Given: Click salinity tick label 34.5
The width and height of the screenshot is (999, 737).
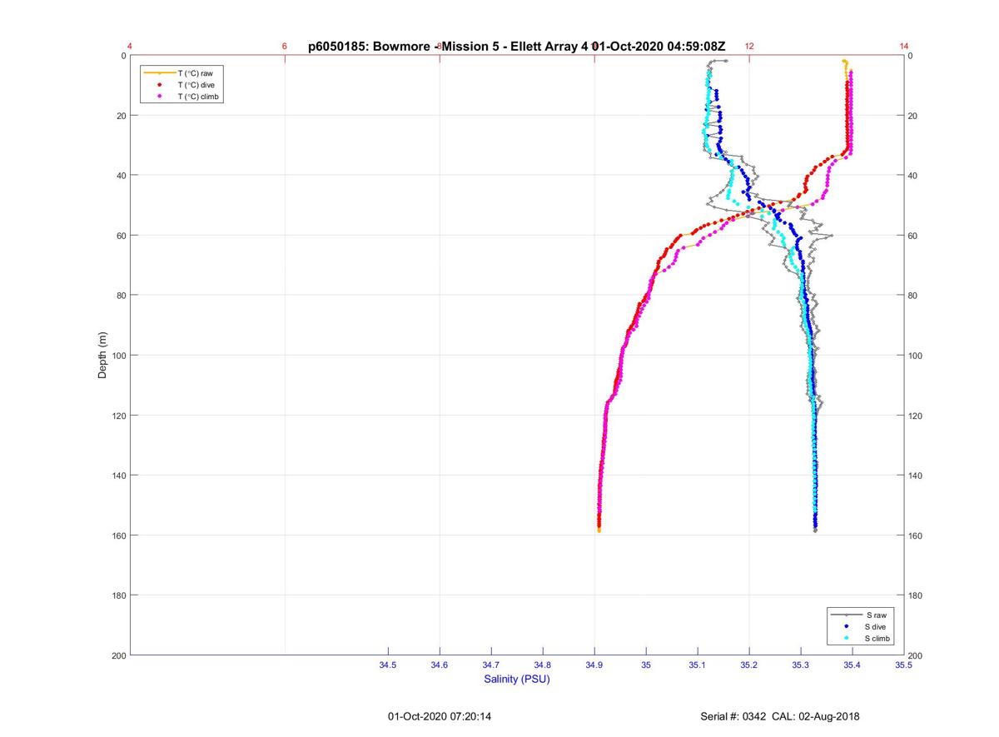Looking at the screenshot, I should click(x=388, y=665).
